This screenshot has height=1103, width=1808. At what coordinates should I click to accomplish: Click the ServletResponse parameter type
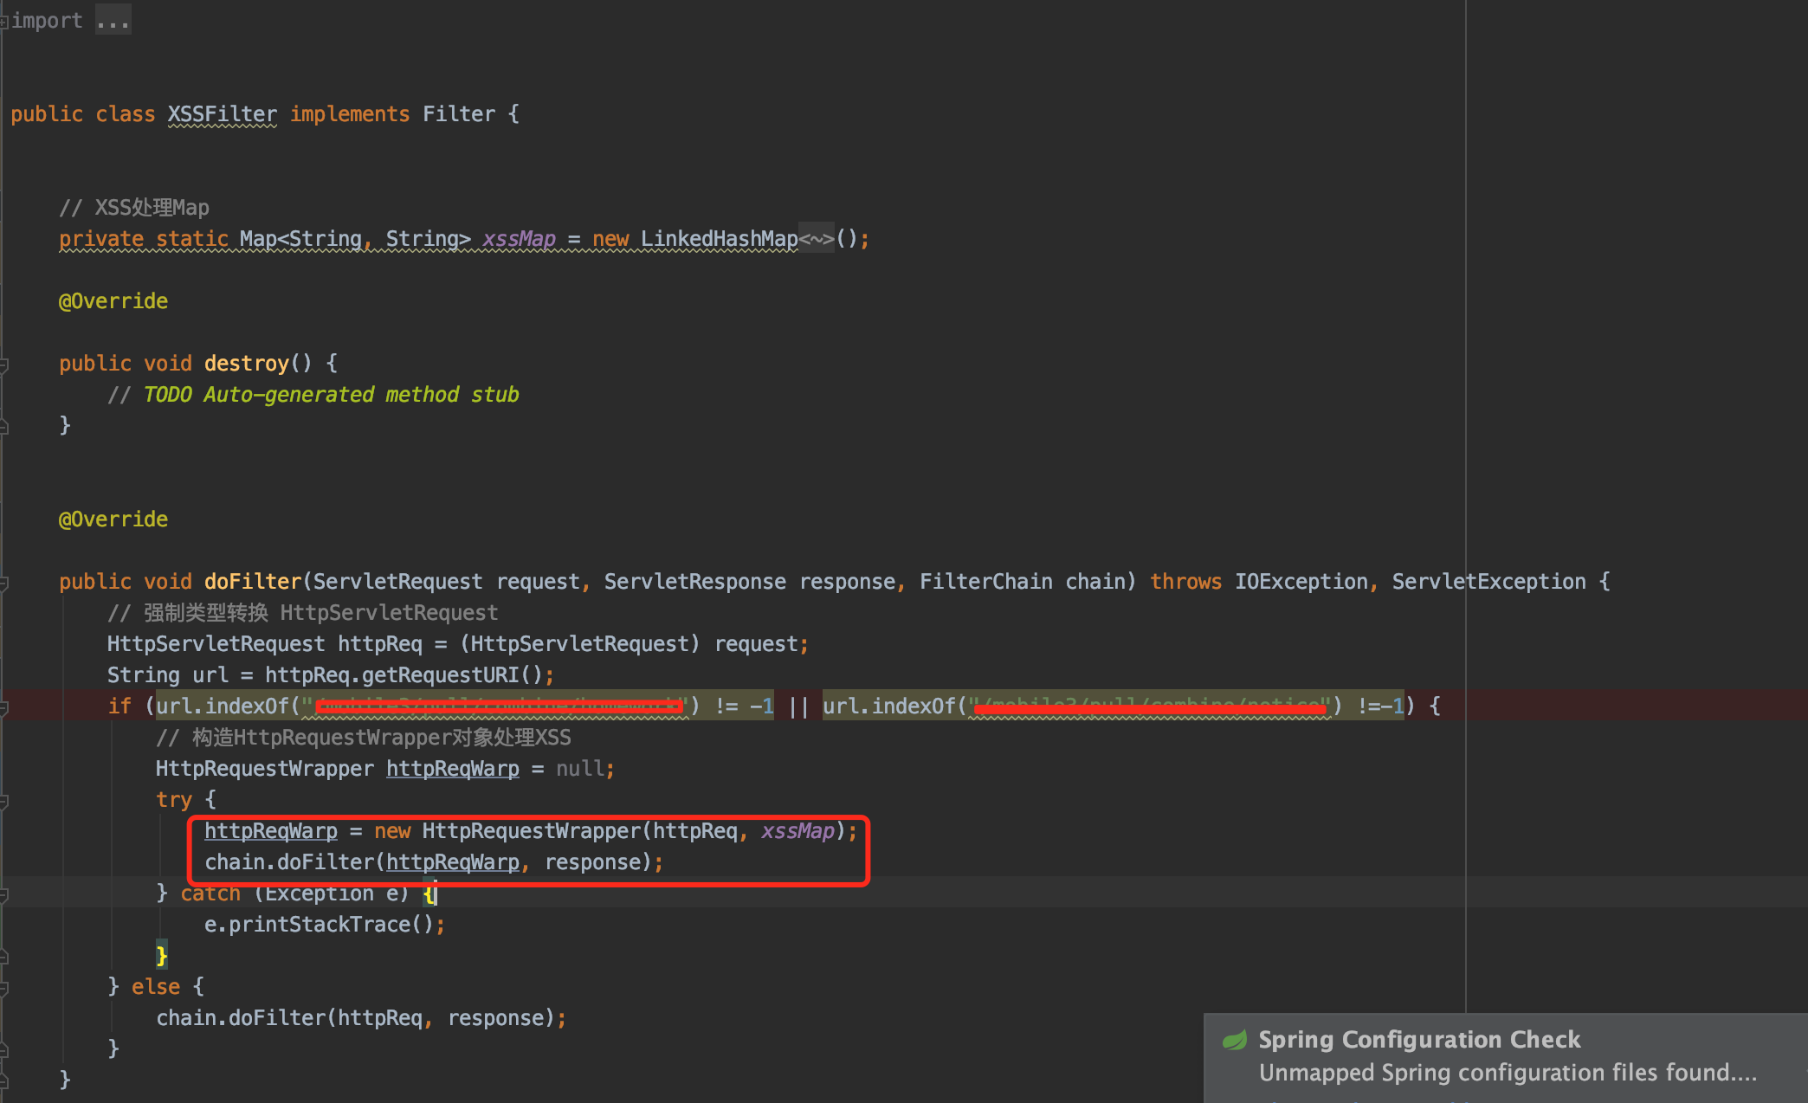pyautogui.click(x=694, y=582)
